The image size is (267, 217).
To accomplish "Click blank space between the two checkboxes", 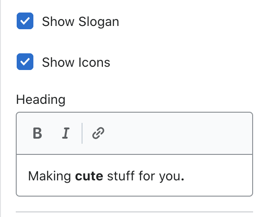I will [x=68, y=41].
